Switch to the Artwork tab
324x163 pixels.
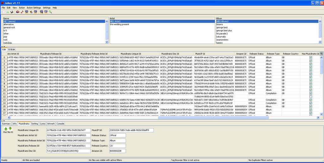[x=51, y=124]
